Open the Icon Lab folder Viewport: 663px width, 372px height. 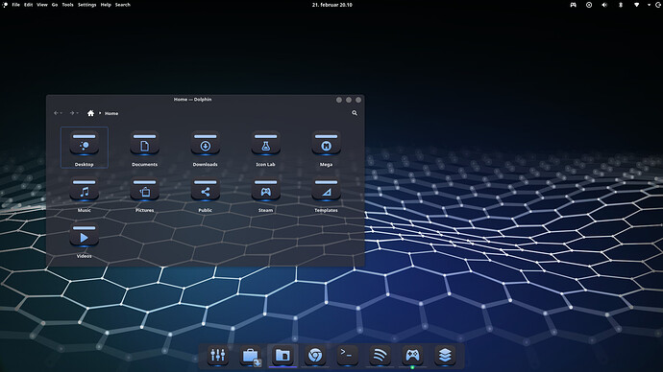pyautogui.click(x=265, y=144)
